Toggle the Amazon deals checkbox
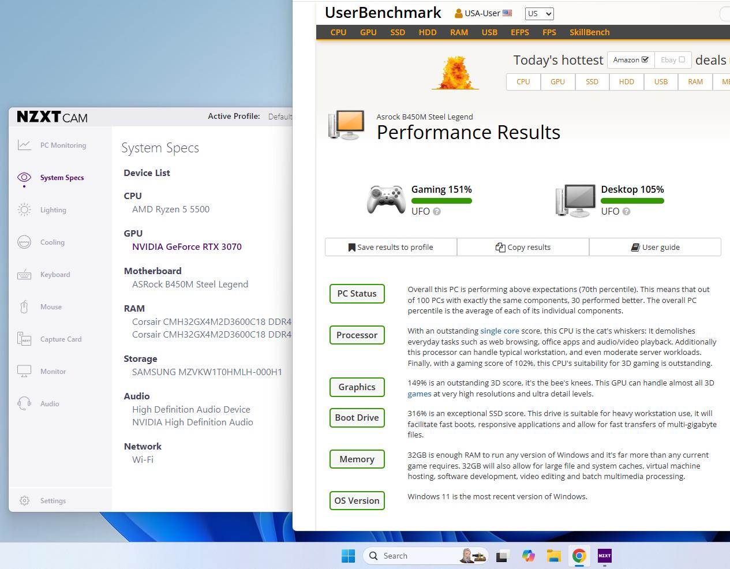Viewport: 730px width, 569px height. tap(645, 59)
